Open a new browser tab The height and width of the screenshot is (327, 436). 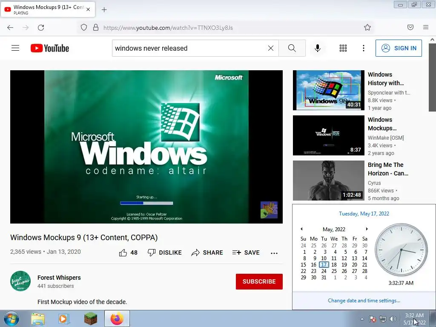(104, 10)
